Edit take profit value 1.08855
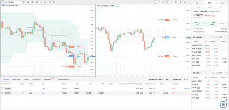 point(88,93)
